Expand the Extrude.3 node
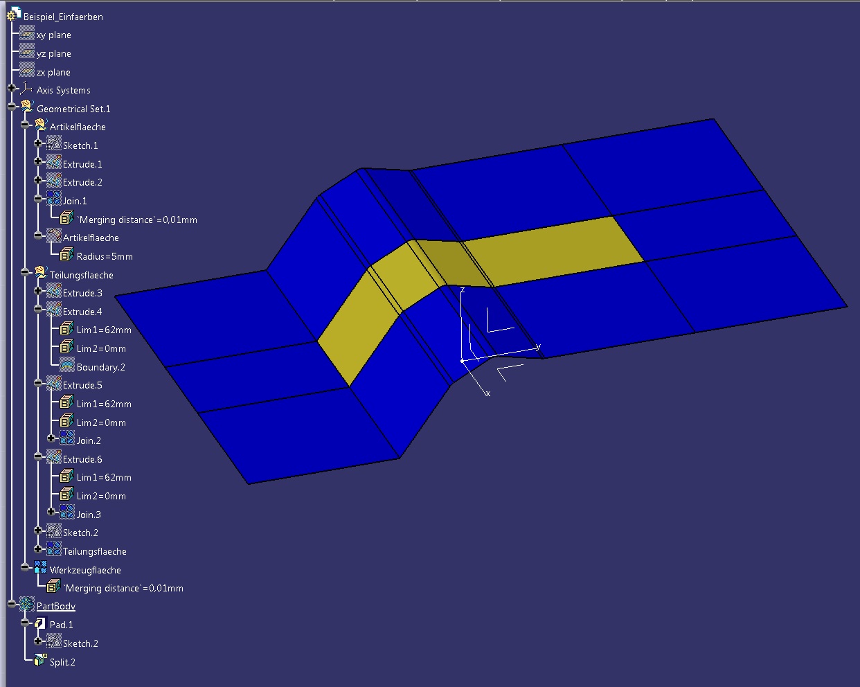The image size is (860, 687). pos(38,291)
